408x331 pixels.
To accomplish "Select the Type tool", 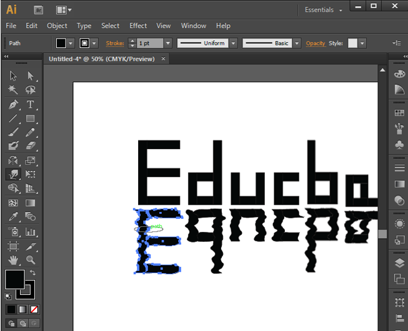I will tap(31, 104).
